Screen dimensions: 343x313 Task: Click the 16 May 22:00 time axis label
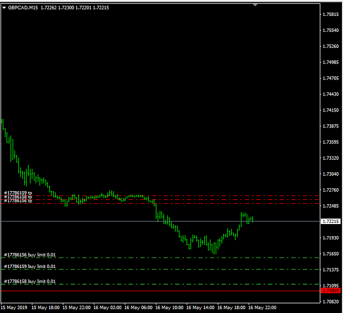[262, 308]
